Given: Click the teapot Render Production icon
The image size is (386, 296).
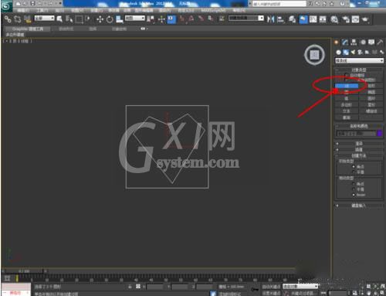Looking at the screenshot, I should pyautogui.click(x=365, y=19).
